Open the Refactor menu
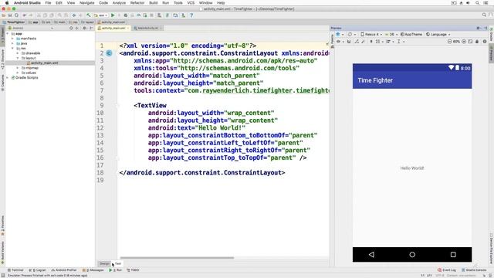The width and height of the screenshot is (494, 278). (137, 3)
